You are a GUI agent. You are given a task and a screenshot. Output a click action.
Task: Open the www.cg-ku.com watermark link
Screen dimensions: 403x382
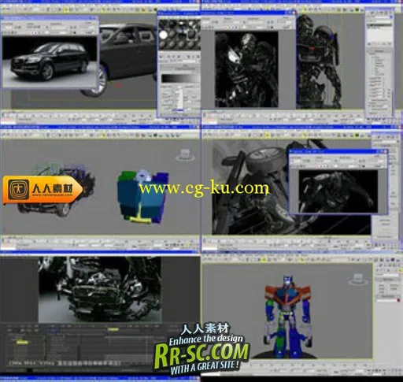(204, 188)
